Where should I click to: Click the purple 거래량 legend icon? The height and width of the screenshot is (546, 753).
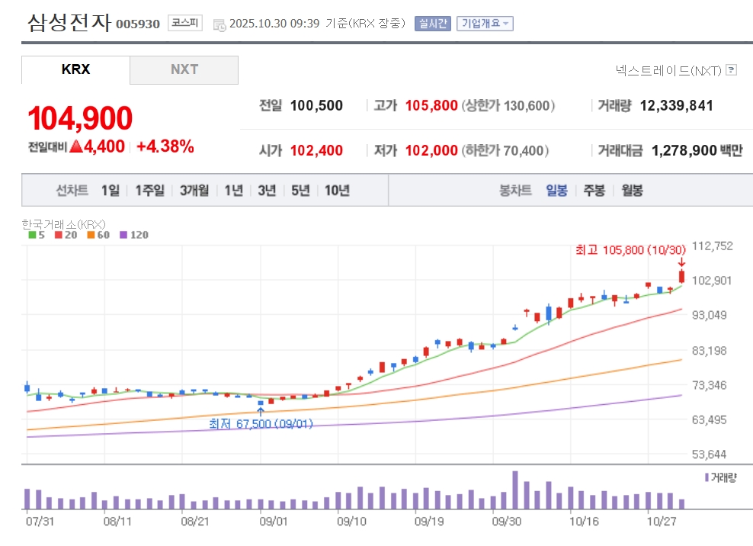707,477
